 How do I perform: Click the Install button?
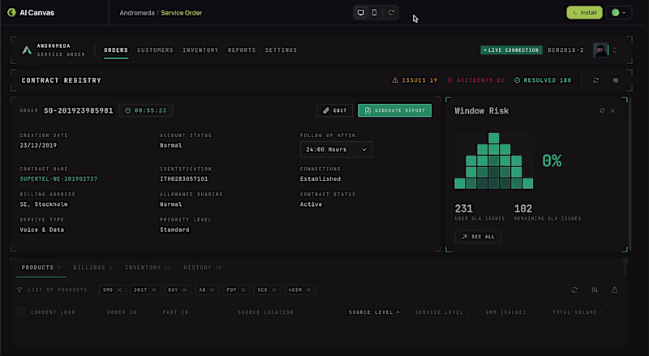pyautogui.click(x=584, y=12)
